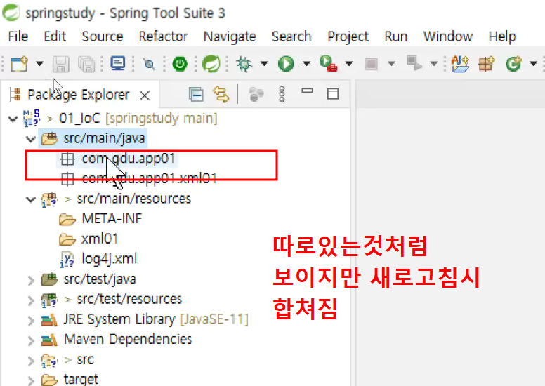
Task: Click the New Java Package icon
Action: click(486, 64)
